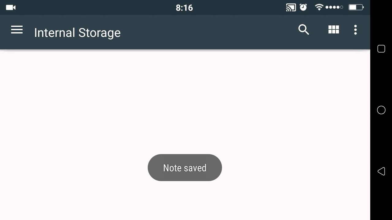Click the Internal Storage title
The width and height of the screenshot is (392, 220).
[77, 33]
